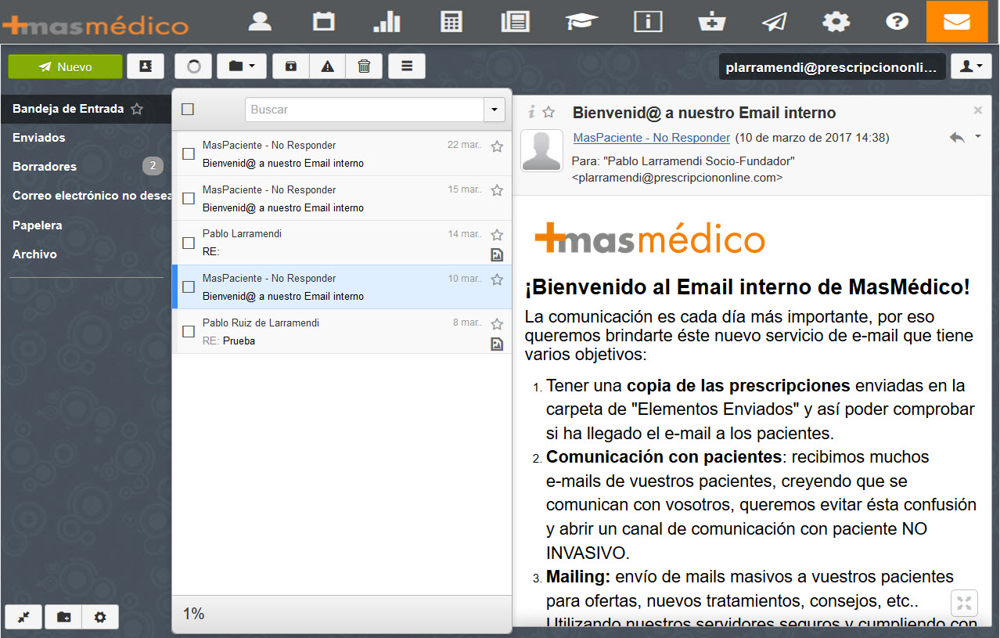Click the MasPaciente - No Responder sender link
Screen dimensions: 1000x638
(x=651, y=138)
